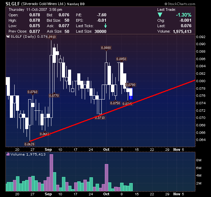Image resolution: width=211 pixels, height=197 pixels.
Task: Click the 4M volume axis label
Action: [199, 176]
